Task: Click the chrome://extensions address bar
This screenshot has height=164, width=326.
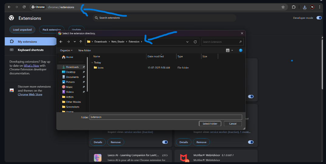Action: (x=159, y=7)
